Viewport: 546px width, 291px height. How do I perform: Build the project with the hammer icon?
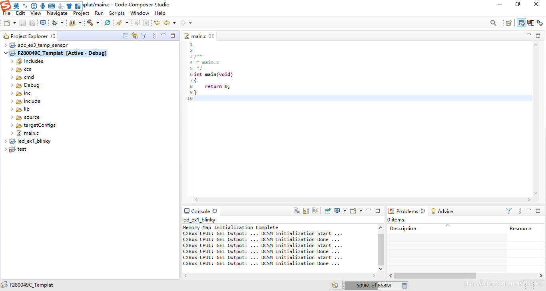coord(90,23)
